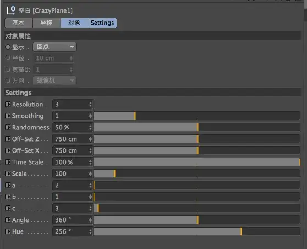Click the Randomness field showing 50 %
This screenshot has height=249, width=307.
coord(73,127)
